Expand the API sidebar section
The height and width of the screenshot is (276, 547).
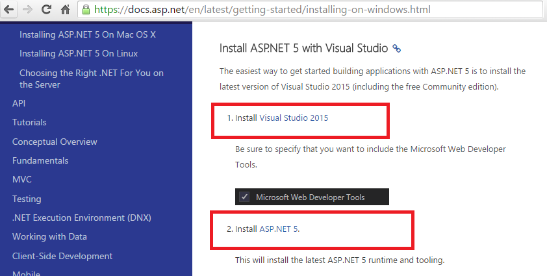tap(19, 103)
